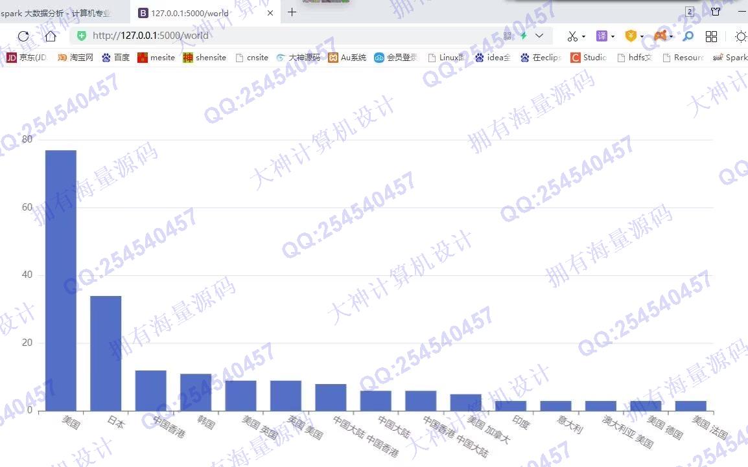Open the four-squares extensions grid icon
The image size is (748, 467).
(711, 36)
